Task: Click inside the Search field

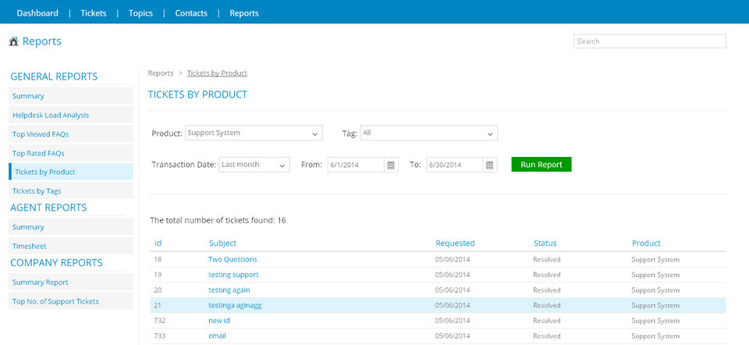Action: pos(649,41)
